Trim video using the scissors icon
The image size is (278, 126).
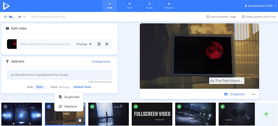click(x=99, y=44)
